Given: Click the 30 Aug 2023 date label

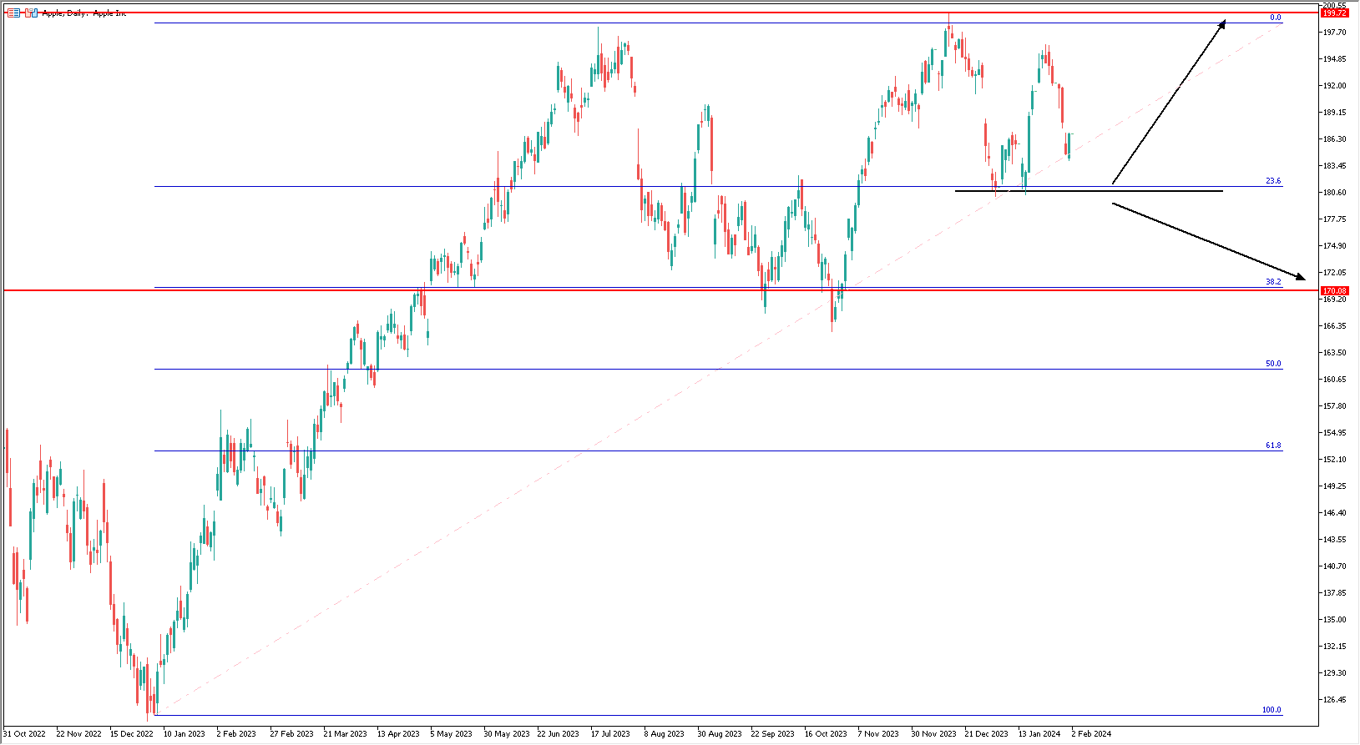Looking at the screenshot, I should [x=719, y=734].
